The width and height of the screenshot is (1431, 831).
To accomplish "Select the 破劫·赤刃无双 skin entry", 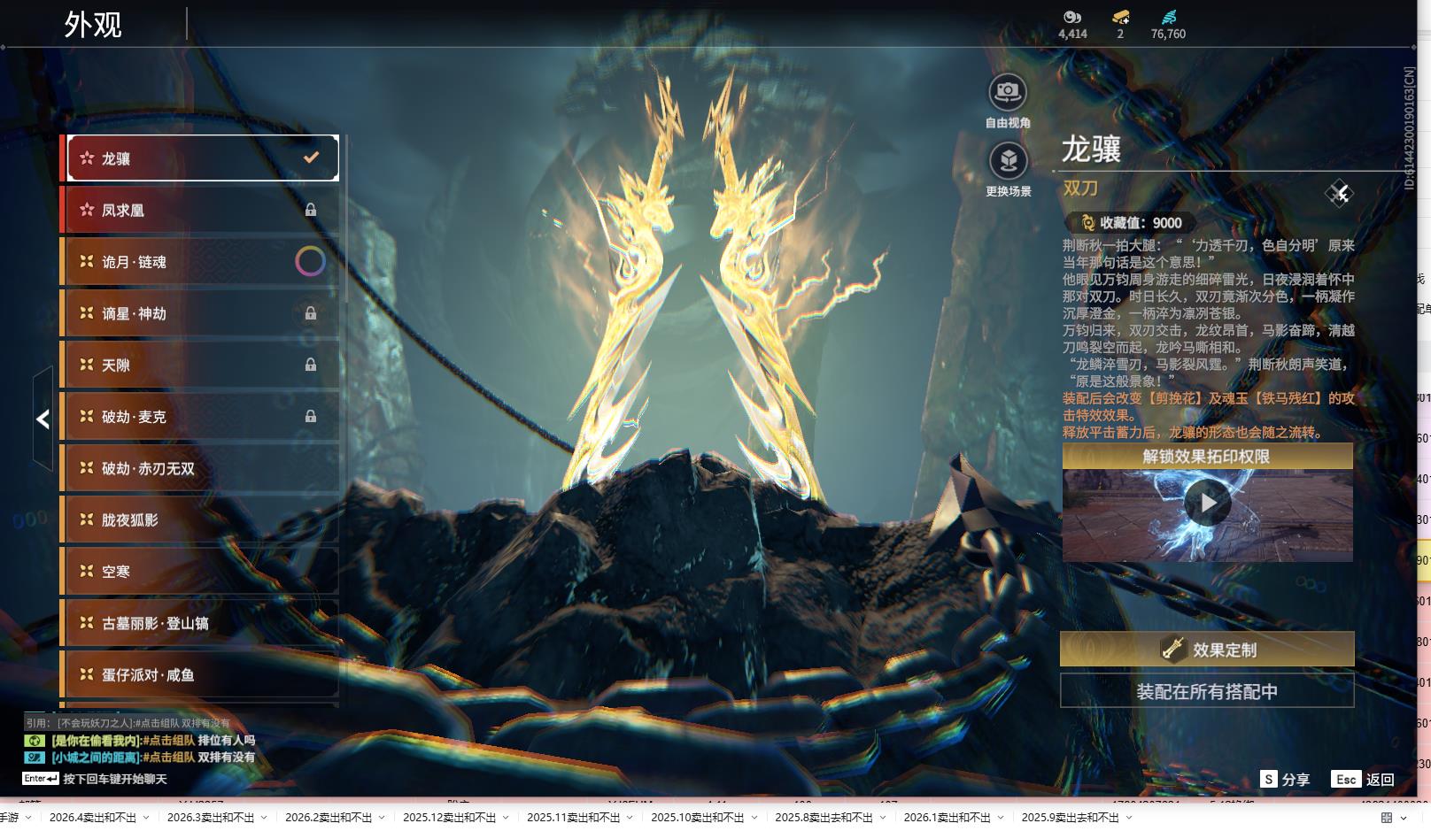I will (199, 468).
